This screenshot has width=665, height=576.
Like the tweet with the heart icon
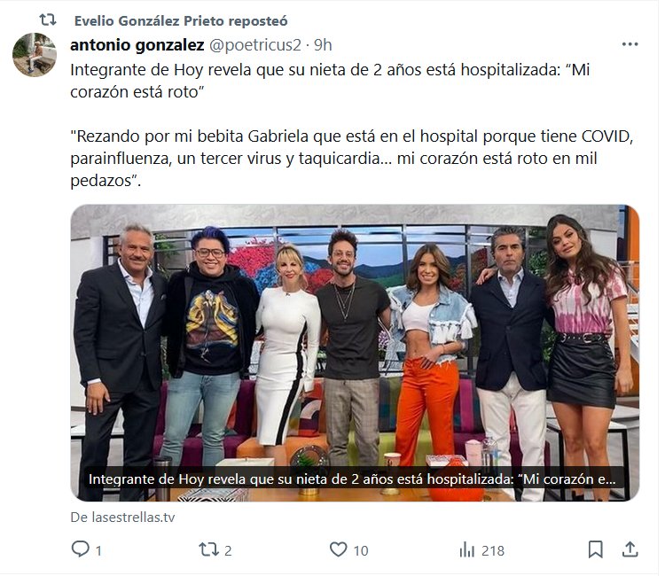click(338, 550)
